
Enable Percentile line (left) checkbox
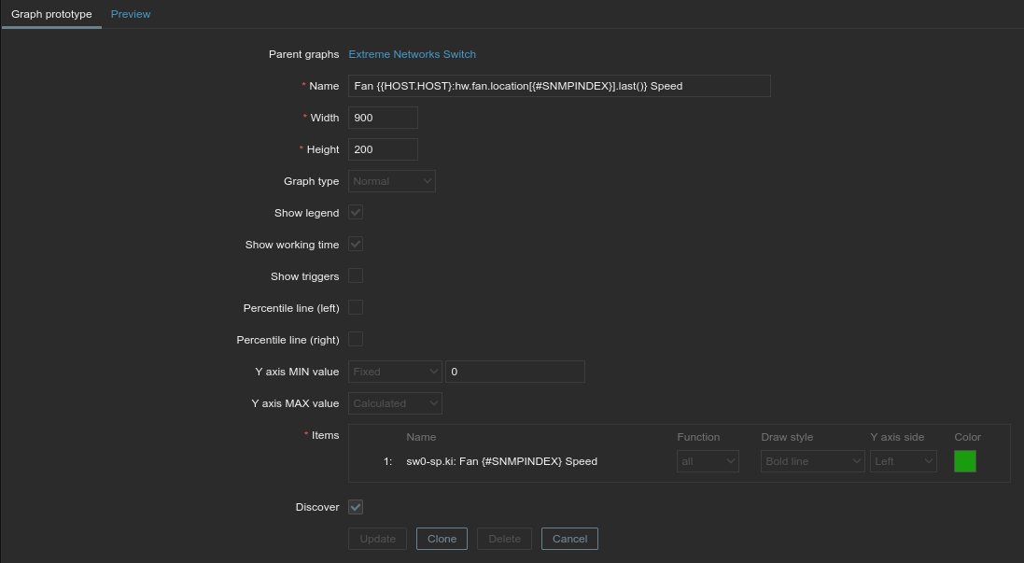[356, 308]
